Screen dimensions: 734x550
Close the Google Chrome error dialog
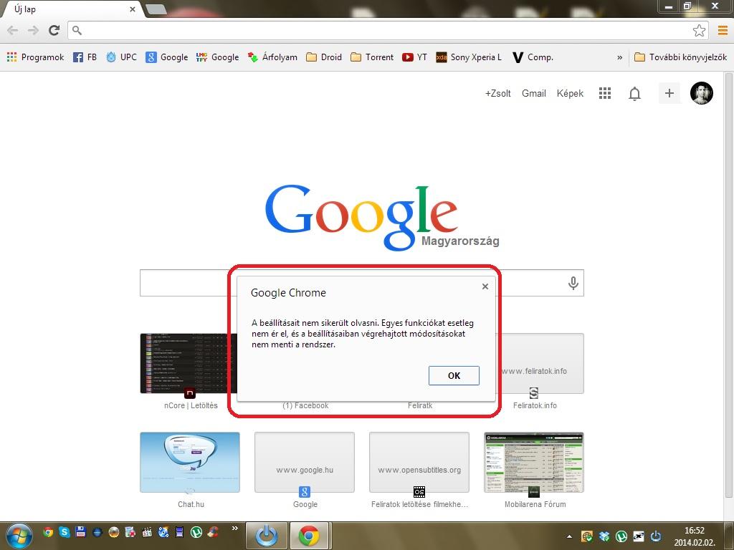485,286
